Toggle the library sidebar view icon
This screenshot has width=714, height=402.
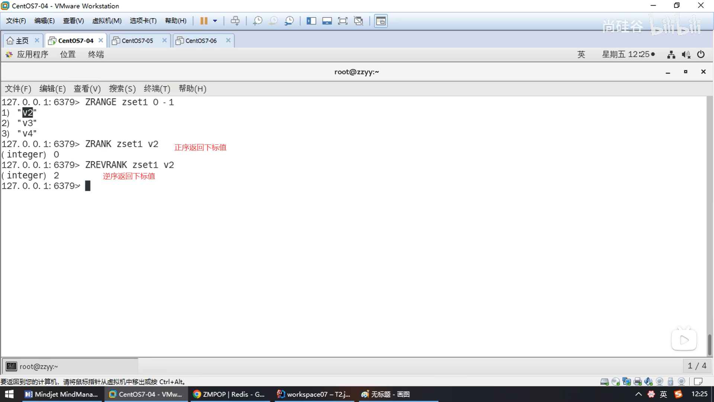tap(311, 21)
